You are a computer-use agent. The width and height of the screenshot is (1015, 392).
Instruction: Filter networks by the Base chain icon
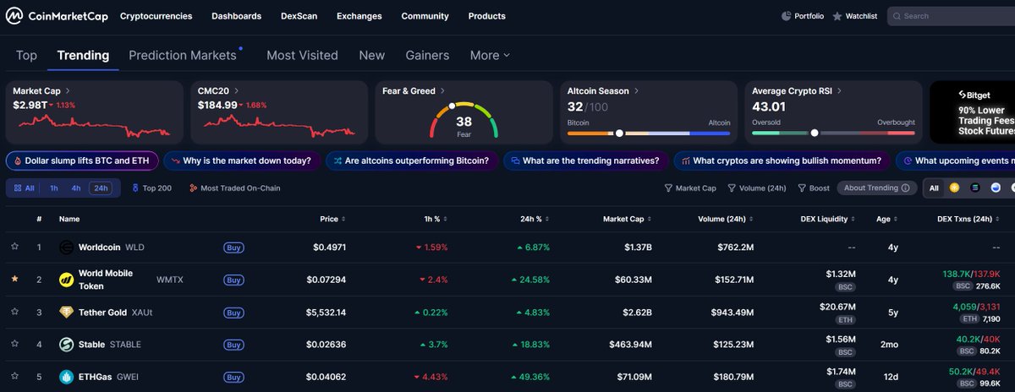click(x=995, y=188)
